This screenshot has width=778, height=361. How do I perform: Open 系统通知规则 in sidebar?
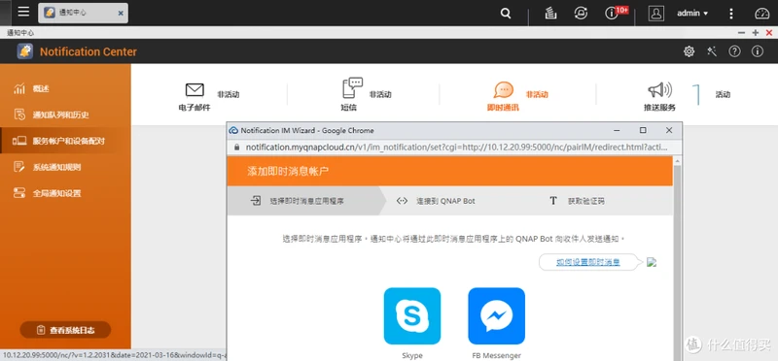[x=65, y=167]
